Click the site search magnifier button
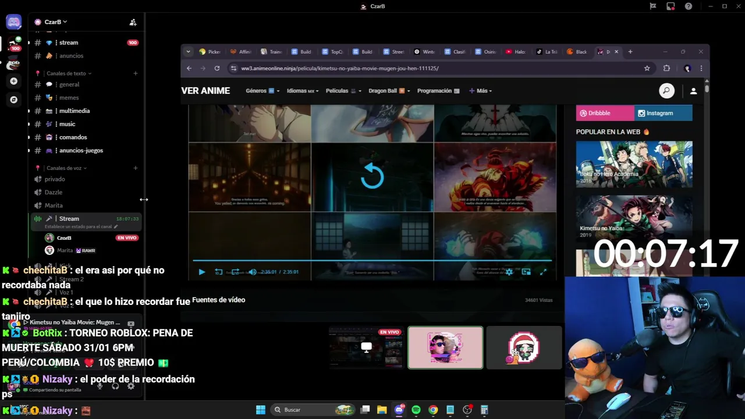Screen dimensions: 745x419 click(x=666, y=91)
